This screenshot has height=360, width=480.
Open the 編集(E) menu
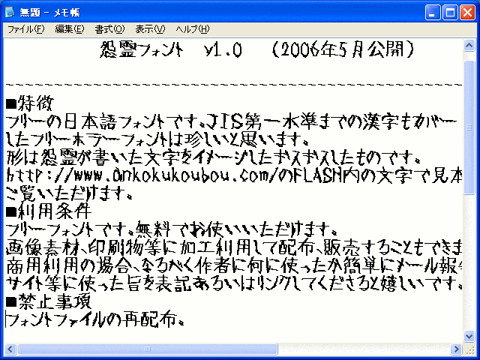pyautogui.click(x=70, y=29)
